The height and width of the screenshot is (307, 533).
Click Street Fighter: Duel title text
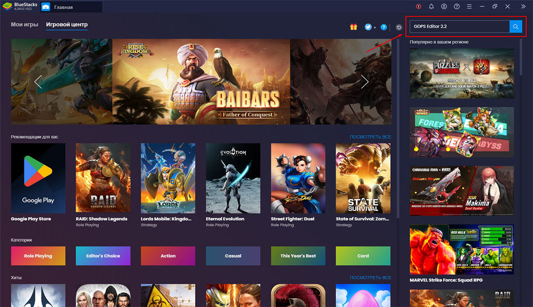point(293,219)
